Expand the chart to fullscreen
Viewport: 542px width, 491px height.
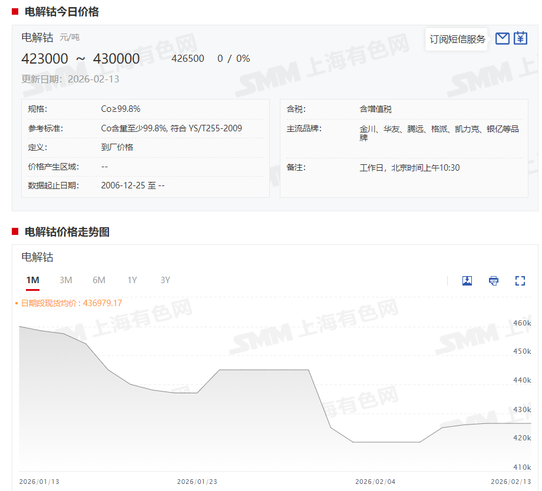pos(520,281)
